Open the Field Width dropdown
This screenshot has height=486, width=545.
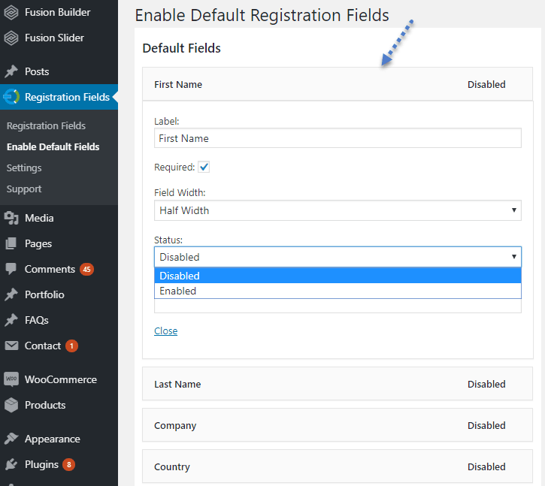338,210
